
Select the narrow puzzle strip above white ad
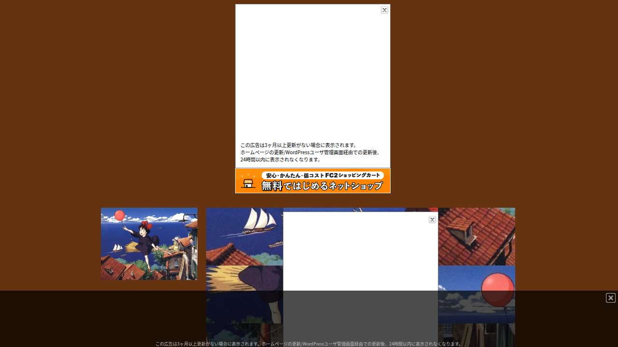pyautogui.click(x=361, y=210)
